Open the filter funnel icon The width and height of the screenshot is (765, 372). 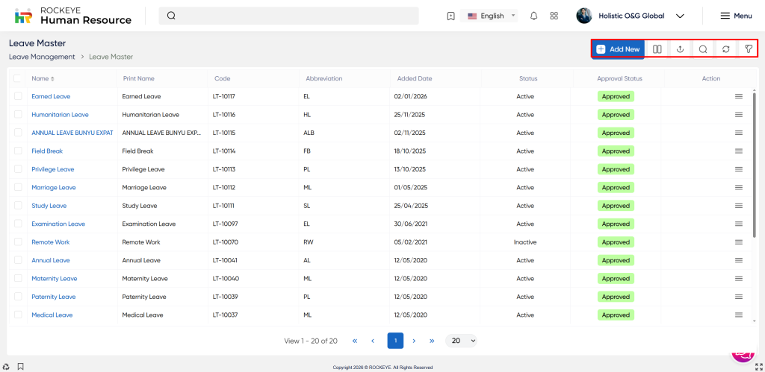point(748,49)
